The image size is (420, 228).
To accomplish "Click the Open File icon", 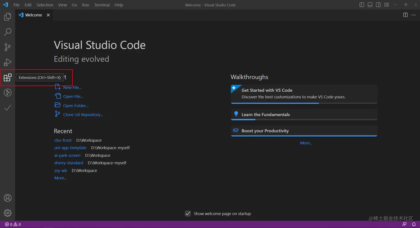I will 57,96.
